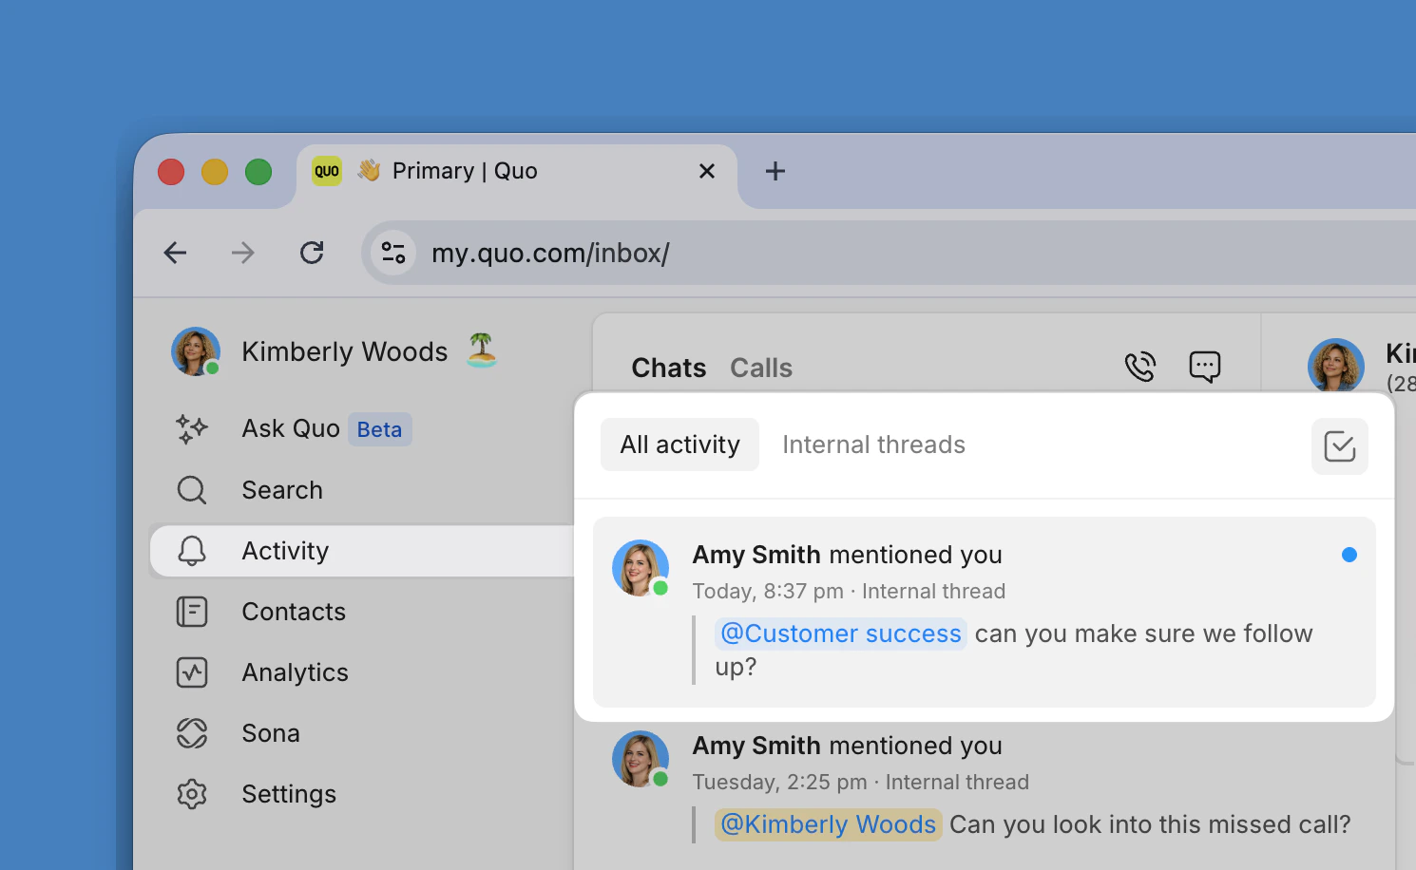The image size is (1416, 870).
Task: Mark all as read with checkmark button
Action: pyautogui.click(x=1340, y=446)
